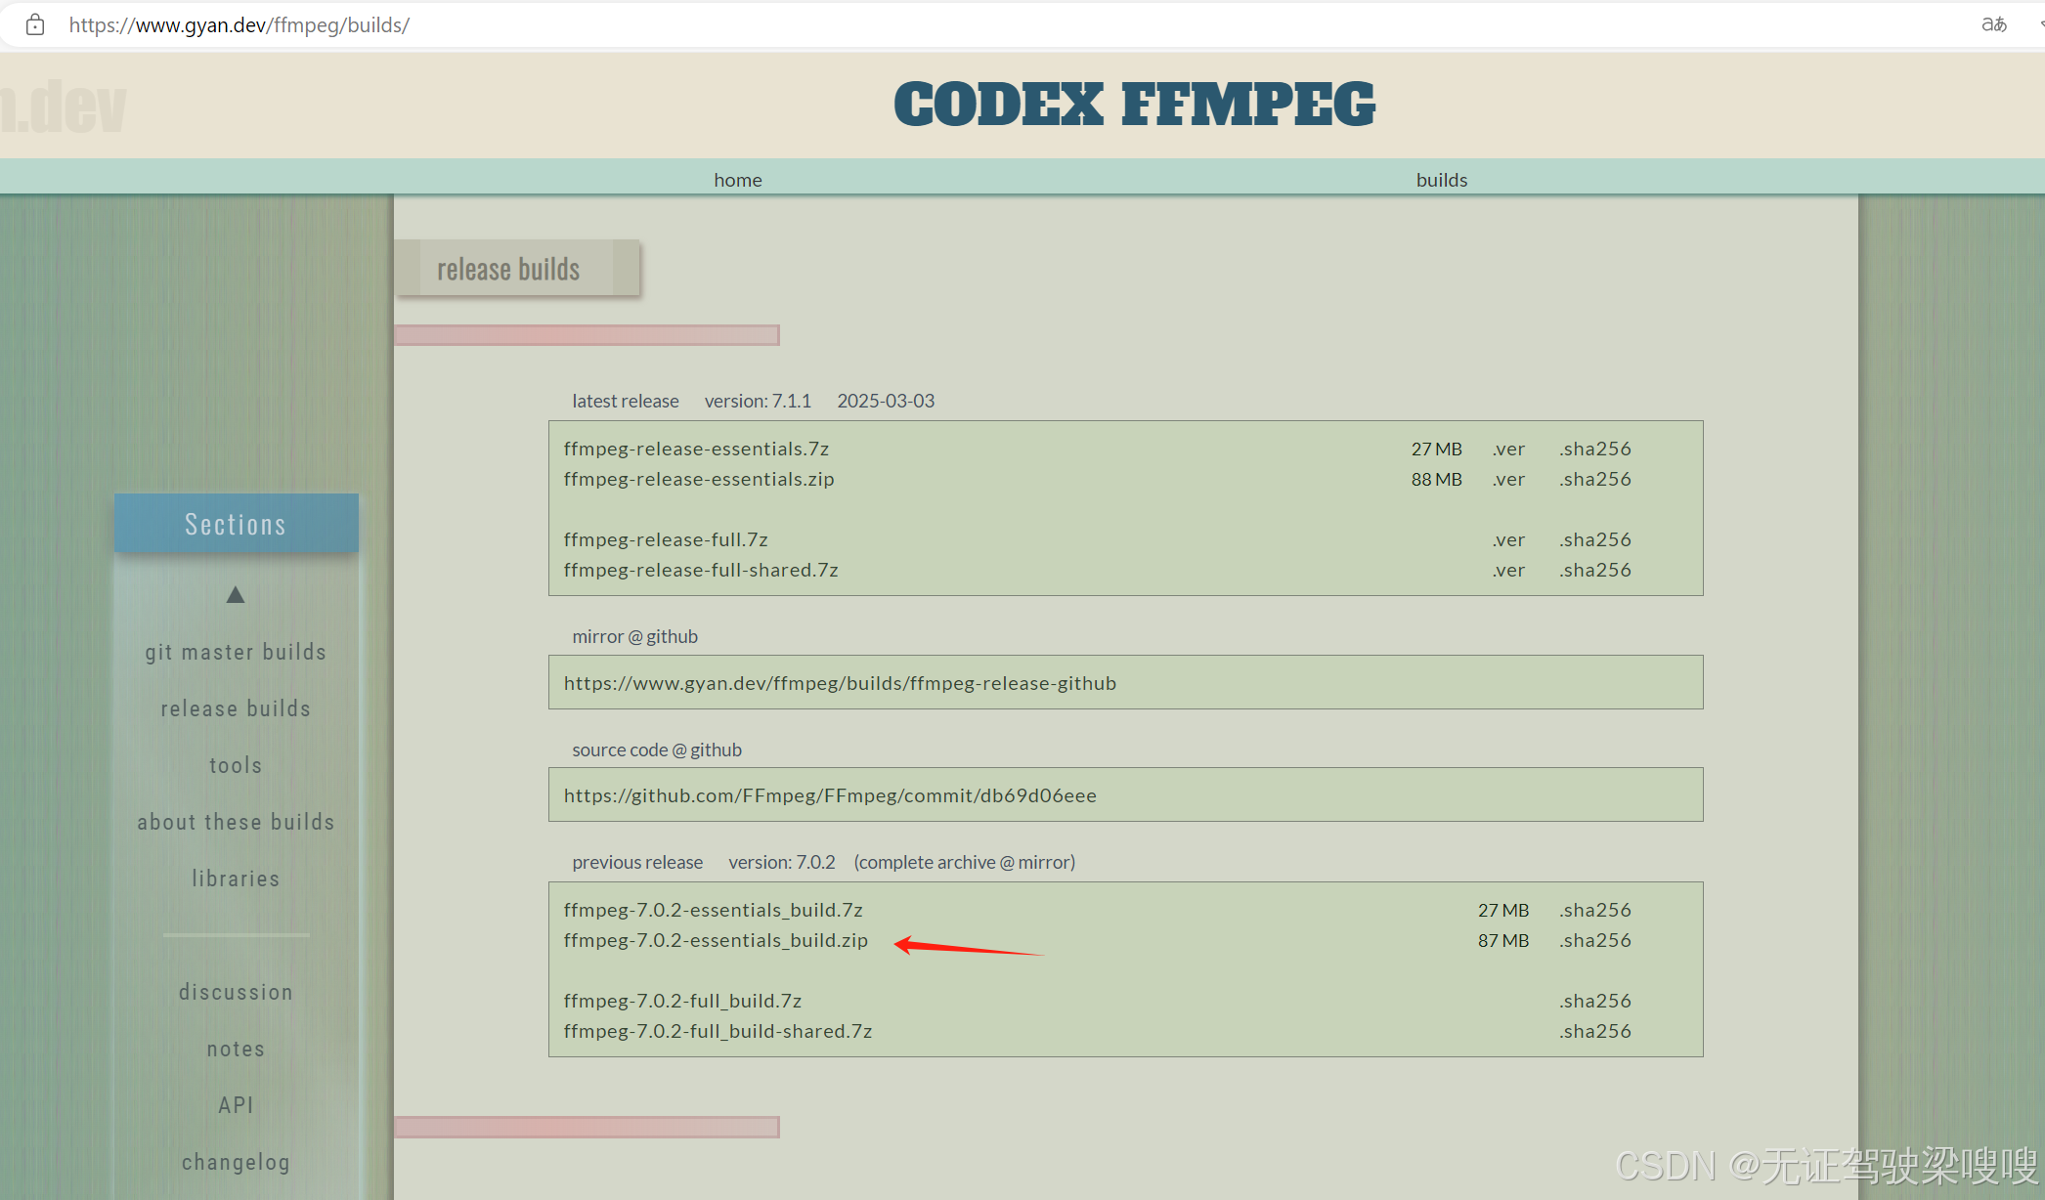The height and width of the screenshot is (1200, 2045).
Task: Open .sha256 for ffmpeg-release-essentials.7z
Action: (1595, 449)
